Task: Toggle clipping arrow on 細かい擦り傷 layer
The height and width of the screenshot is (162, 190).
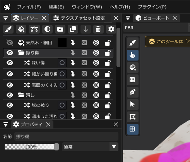Action: coord(73,74)
